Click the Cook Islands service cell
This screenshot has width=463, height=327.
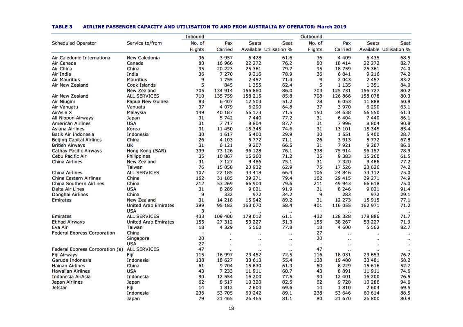[141, 85]
